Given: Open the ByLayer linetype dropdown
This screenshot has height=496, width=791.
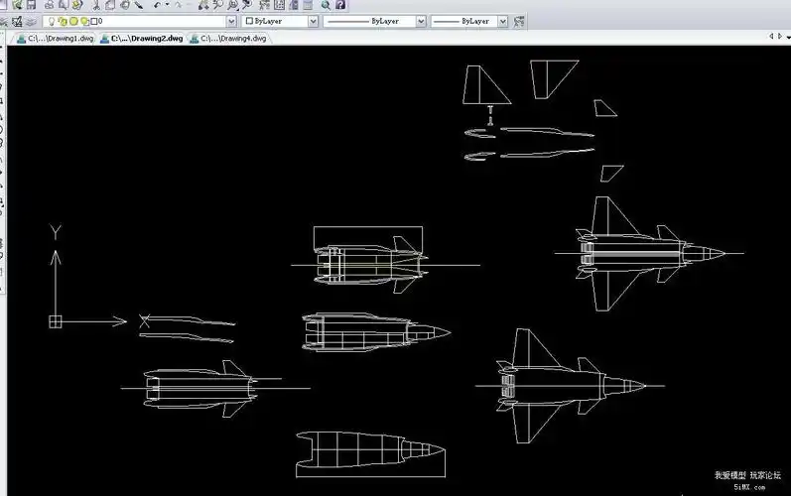Looking at the screenshot, I should click(x=421, y=21).
